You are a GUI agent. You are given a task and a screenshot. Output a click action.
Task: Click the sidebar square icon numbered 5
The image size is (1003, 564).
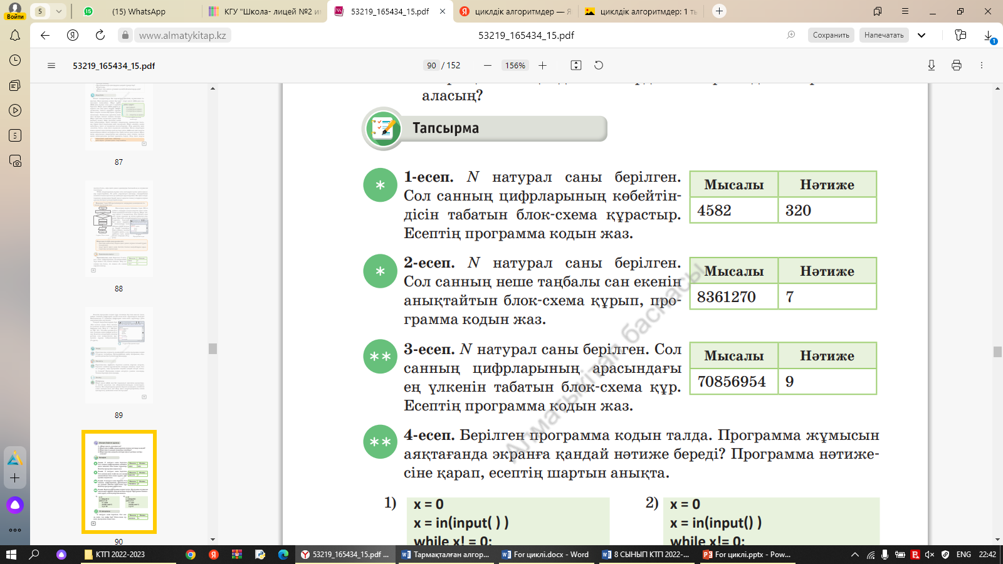pos(15,135)
